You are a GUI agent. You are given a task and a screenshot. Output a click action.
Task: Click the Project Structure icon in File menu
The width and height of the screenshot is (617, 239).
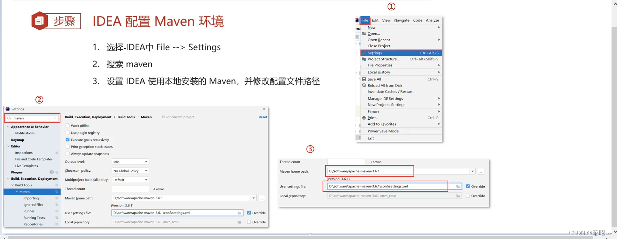(x=364, y=59)
